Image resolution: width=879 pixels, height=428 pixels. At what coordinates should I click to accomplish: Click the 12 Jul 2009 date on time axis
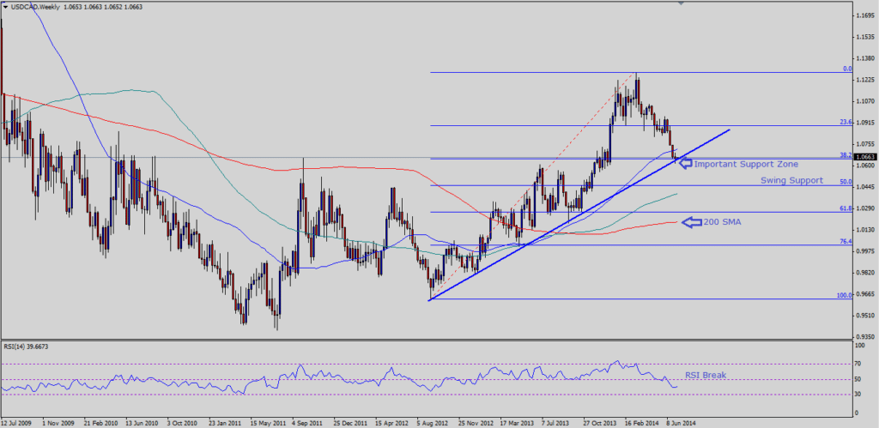tap(18, 423)
